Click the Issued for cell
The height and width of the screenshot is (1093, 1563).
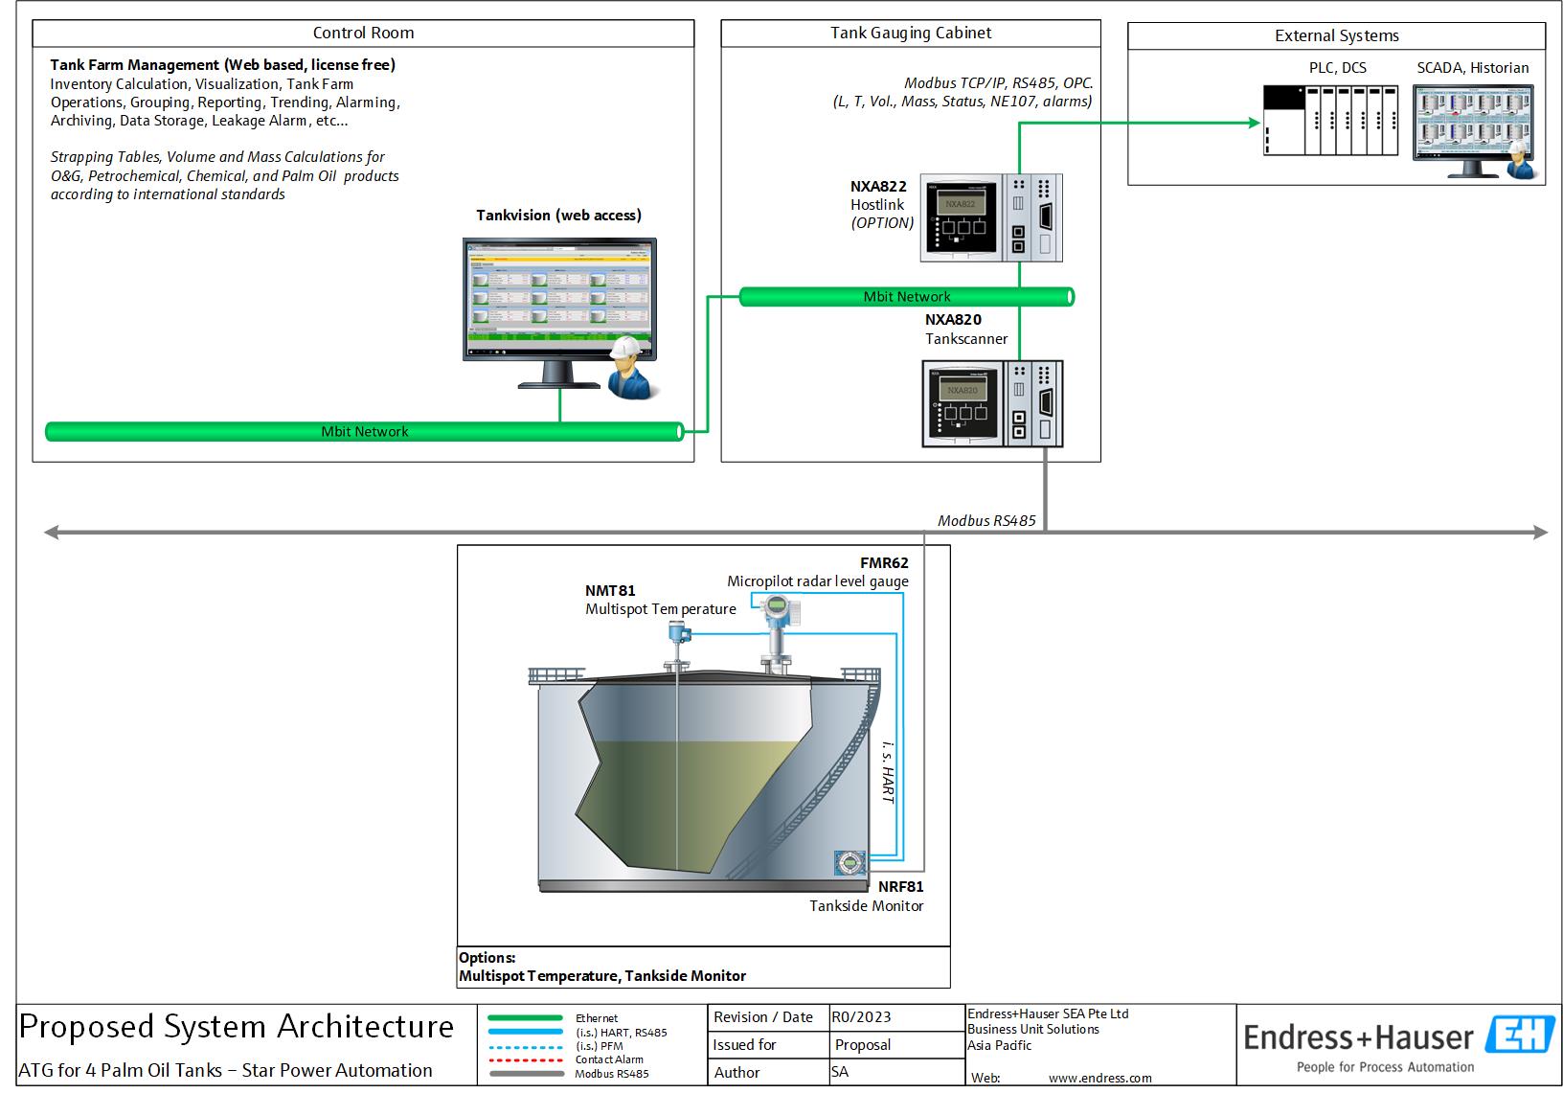[x=768, y=1045]
